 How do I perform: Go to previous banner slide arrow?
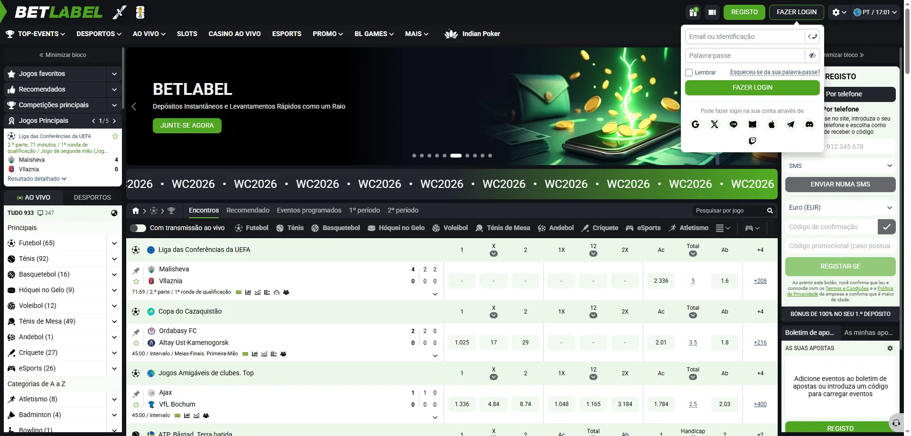[134, 106]
